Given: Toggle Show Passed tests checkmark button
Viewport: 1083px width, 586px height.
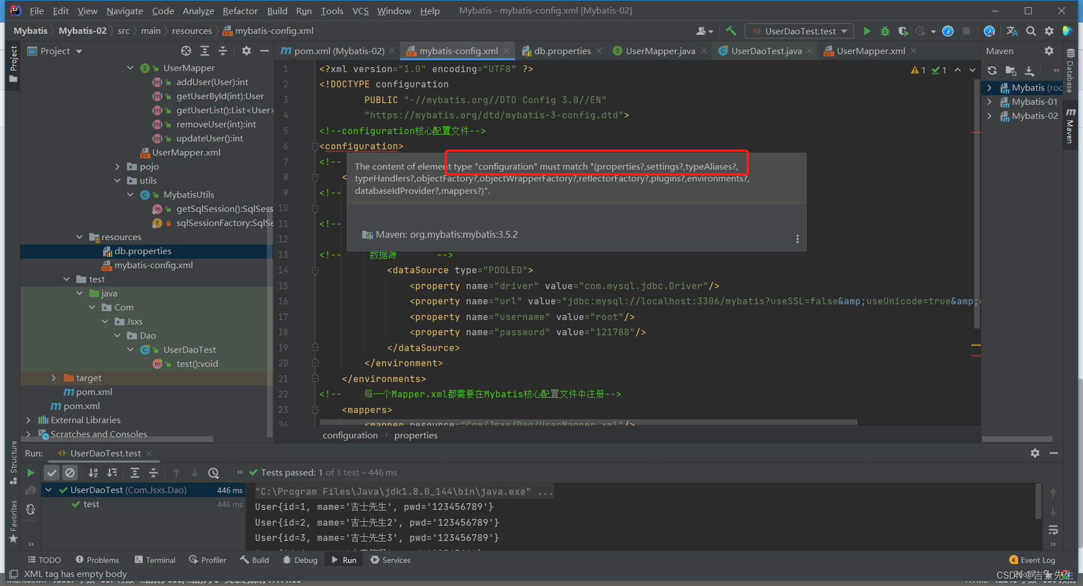Looking at the screenshot, I should point(52,473).
